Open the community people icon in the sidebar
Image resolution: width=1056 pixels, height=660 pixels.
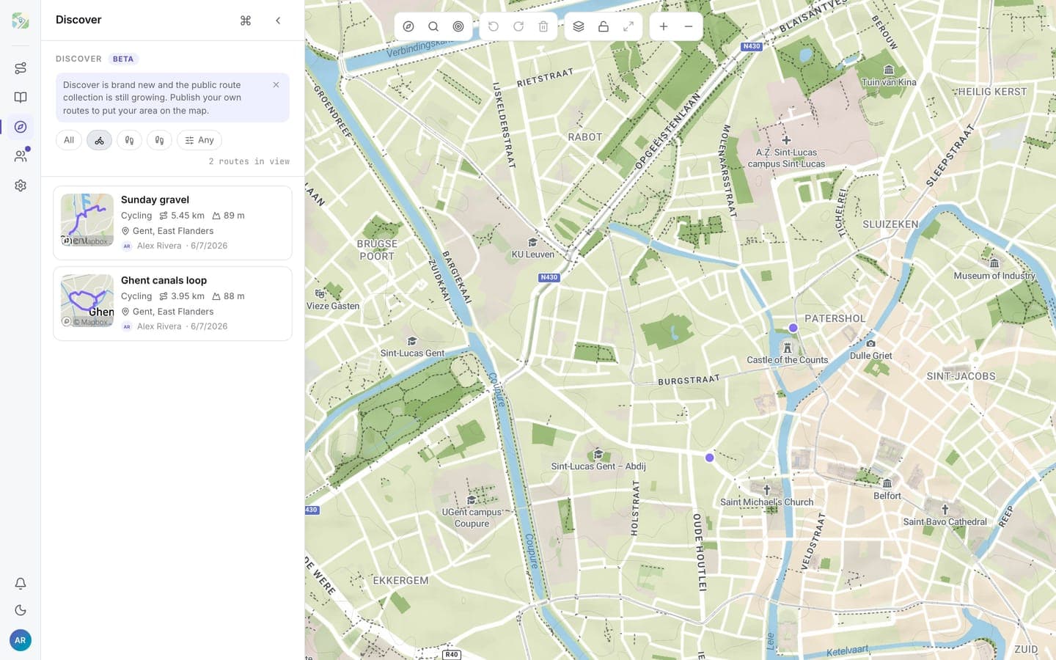click(x=21, y=156)
